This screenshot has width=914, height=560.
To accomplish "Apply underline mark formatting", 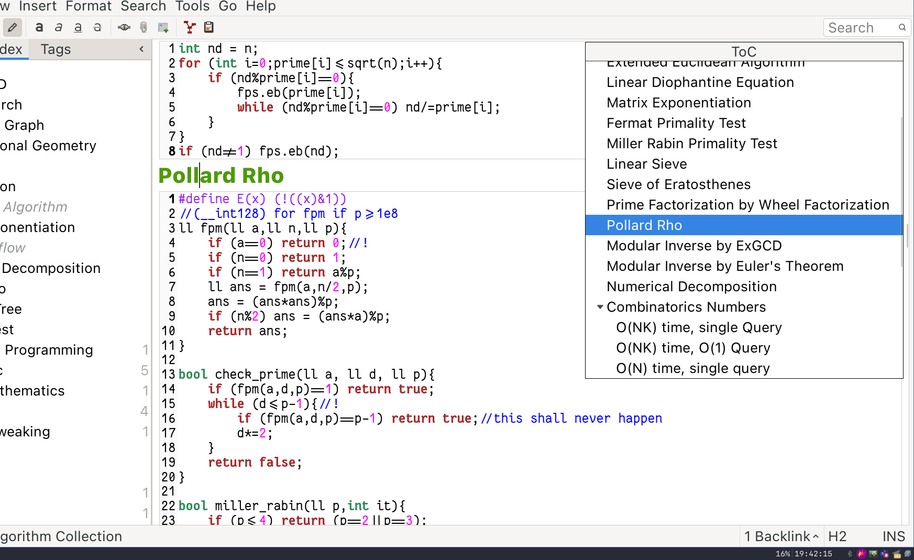I will click(78, 27).
